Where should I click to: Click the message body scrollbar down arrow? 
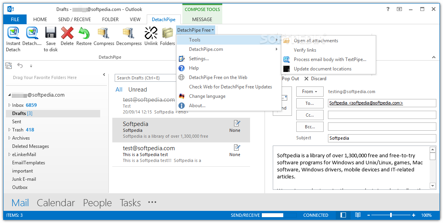pyautogui.click(x=432, y=186)
